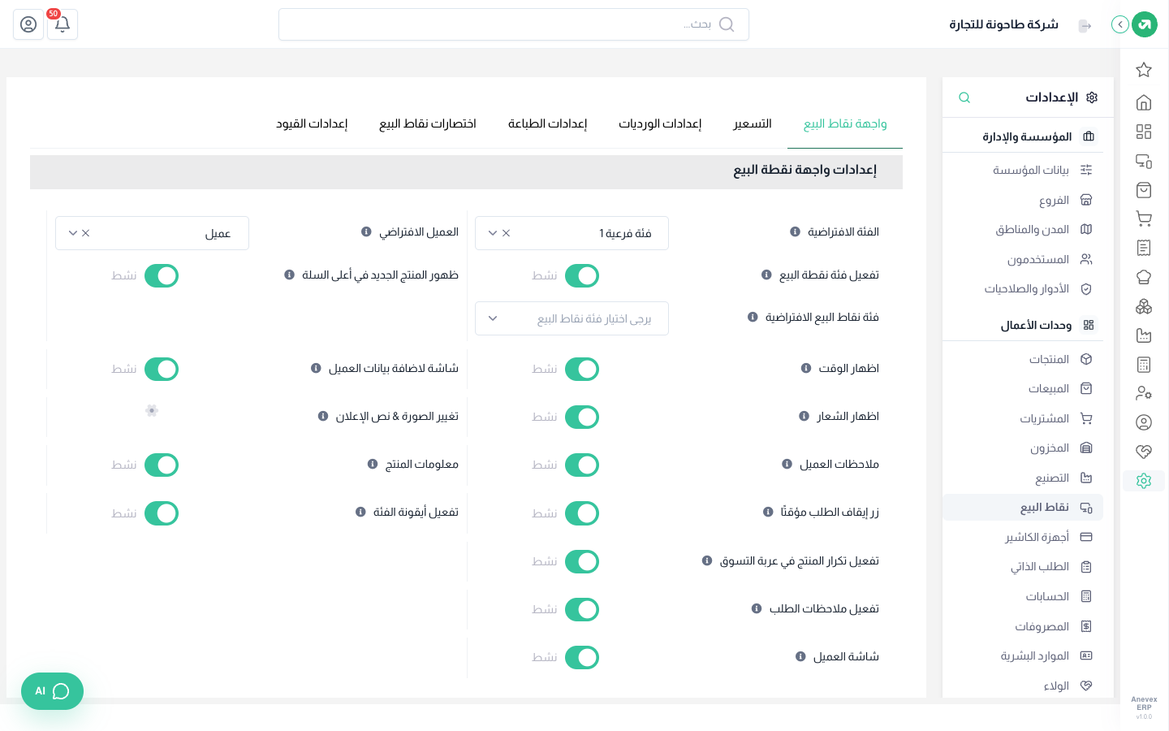Open the user profile icon in header
Screen dimensions: 1169x731
(x=28, y=24)
